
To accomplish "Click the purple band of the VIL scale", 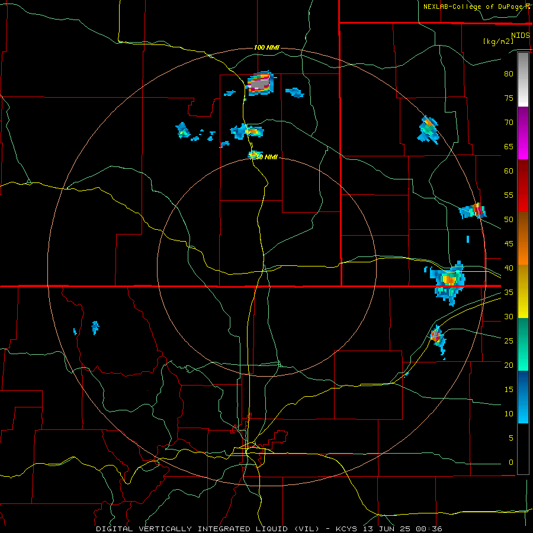I will pyautogui.click(x=523, y=133).
